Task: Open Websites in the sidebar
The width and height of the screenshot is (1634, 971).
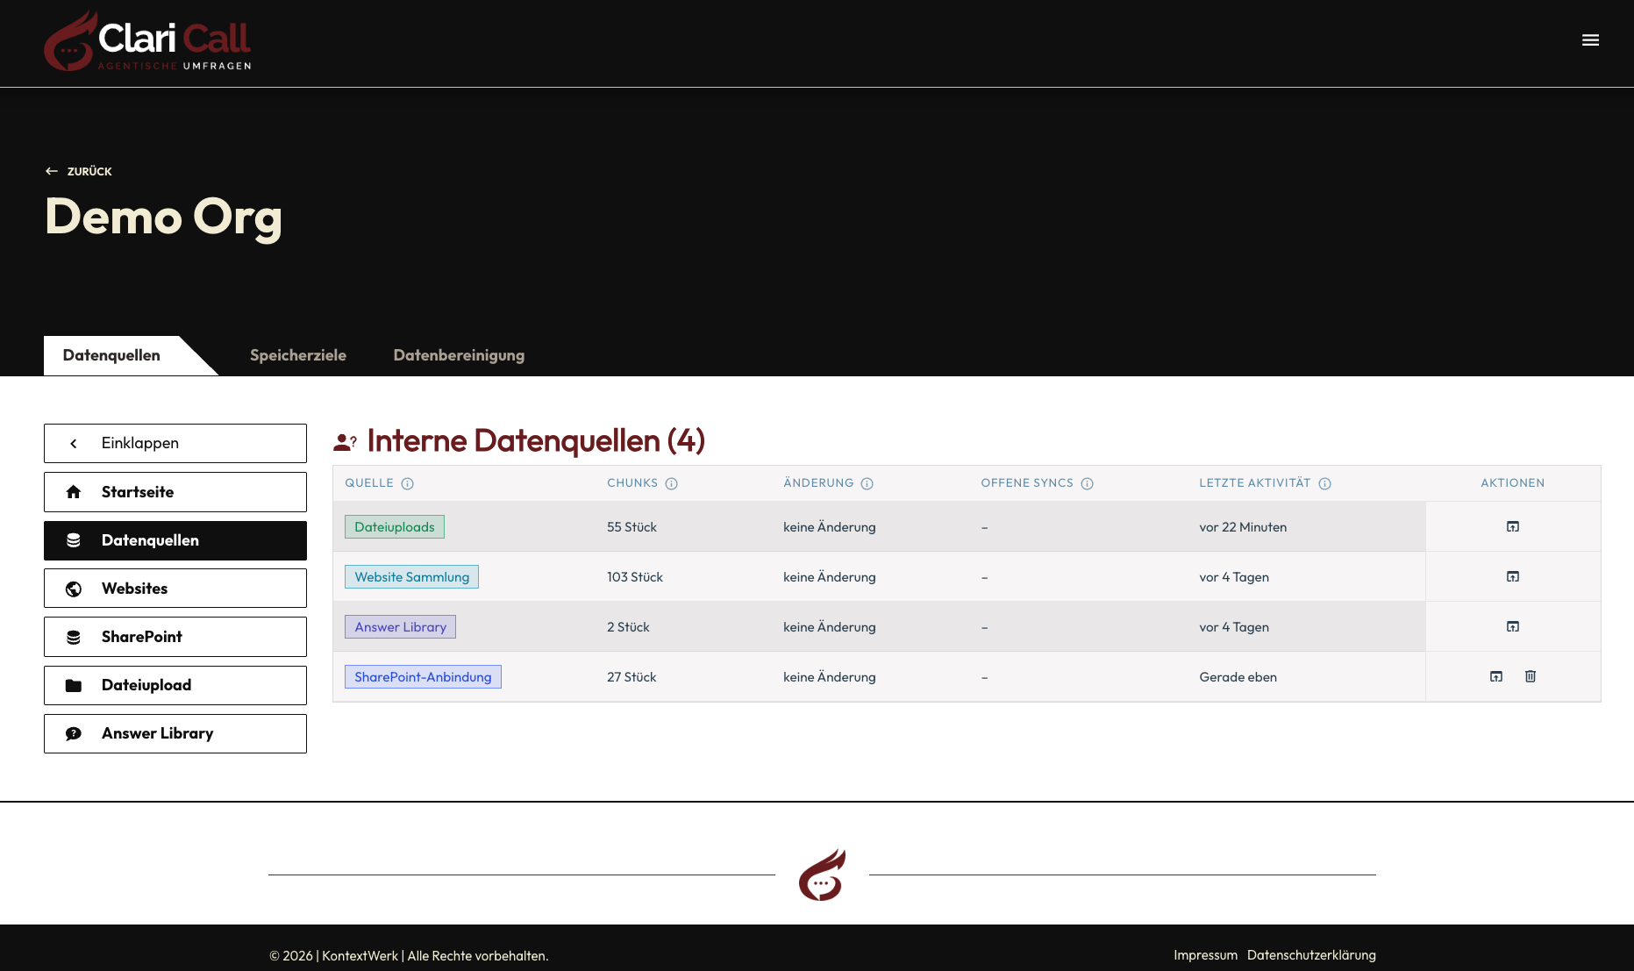Action: (175, 589)
